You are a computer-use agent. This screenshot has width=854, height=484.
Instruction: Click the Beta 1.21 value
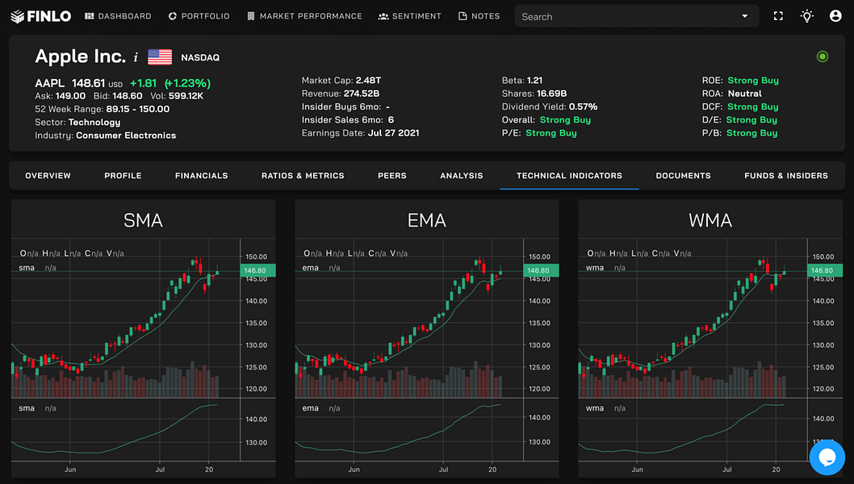[x=535, y=81]
